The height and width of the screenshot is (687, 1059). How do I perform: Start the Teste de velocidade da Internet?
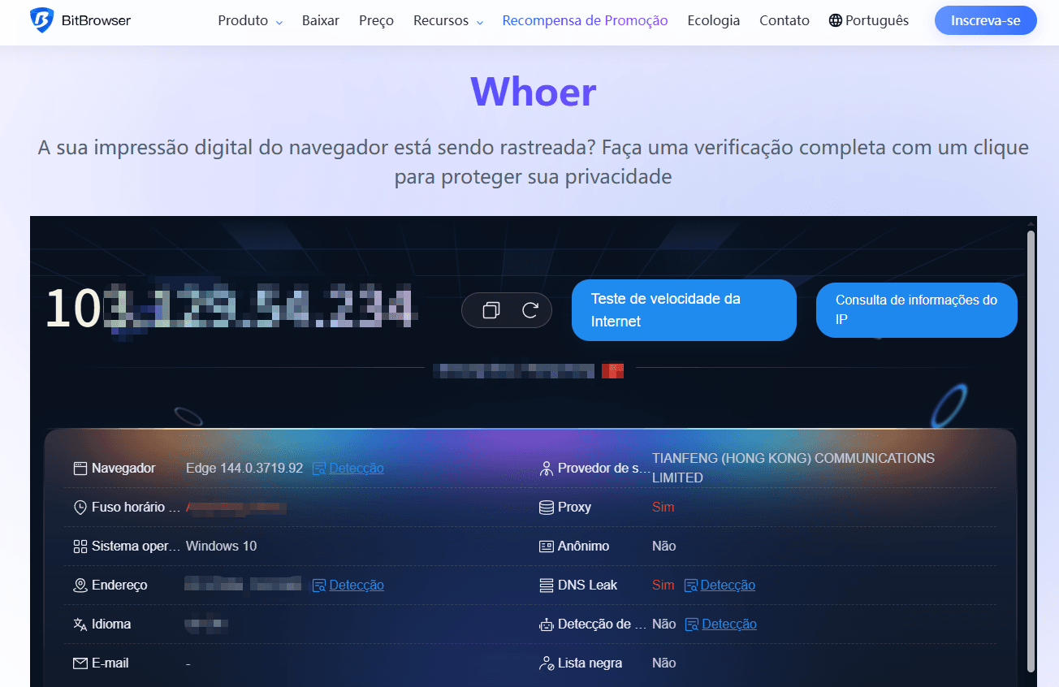pyautogui.click(x=684, y=309)
